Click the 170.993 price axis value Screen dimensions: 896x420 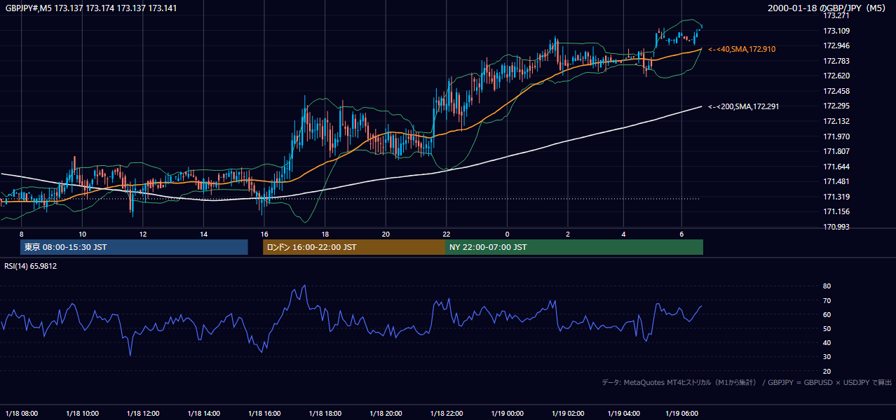pos(836,227)
